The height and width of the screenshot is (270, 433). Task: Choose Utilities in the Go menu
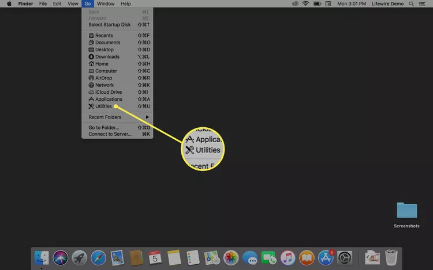click(x=117, y=107)
